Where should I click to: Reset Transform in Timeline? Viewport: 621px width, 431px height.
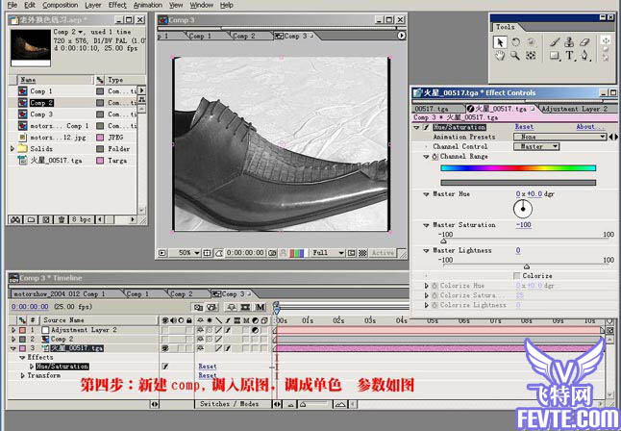[208, 375]
